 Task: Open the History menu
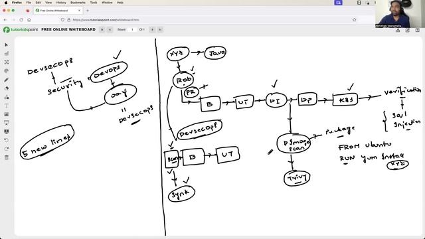(x=61, y=3)
